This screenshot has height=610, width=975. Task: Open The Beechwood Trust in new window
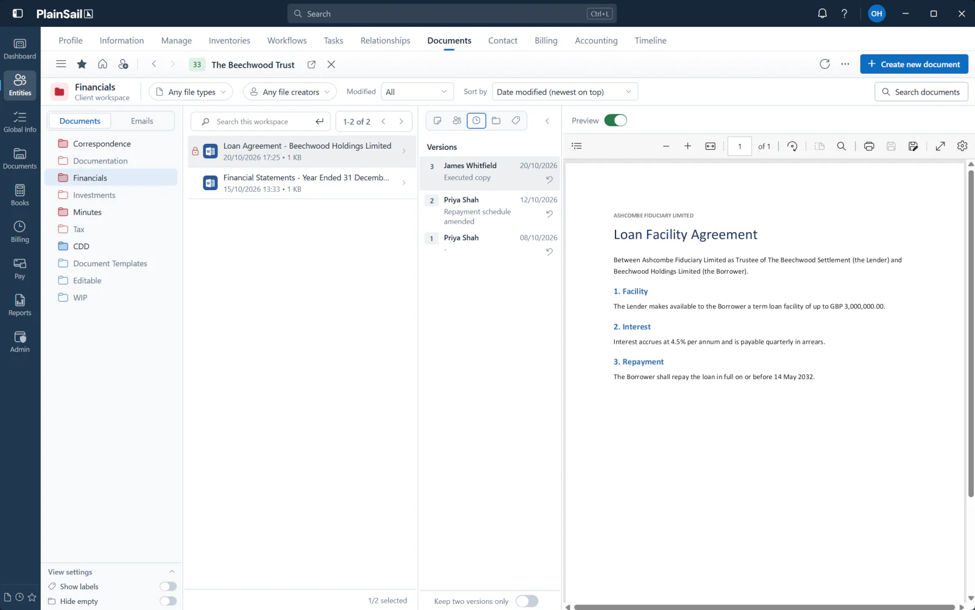[x=311, y=65]
